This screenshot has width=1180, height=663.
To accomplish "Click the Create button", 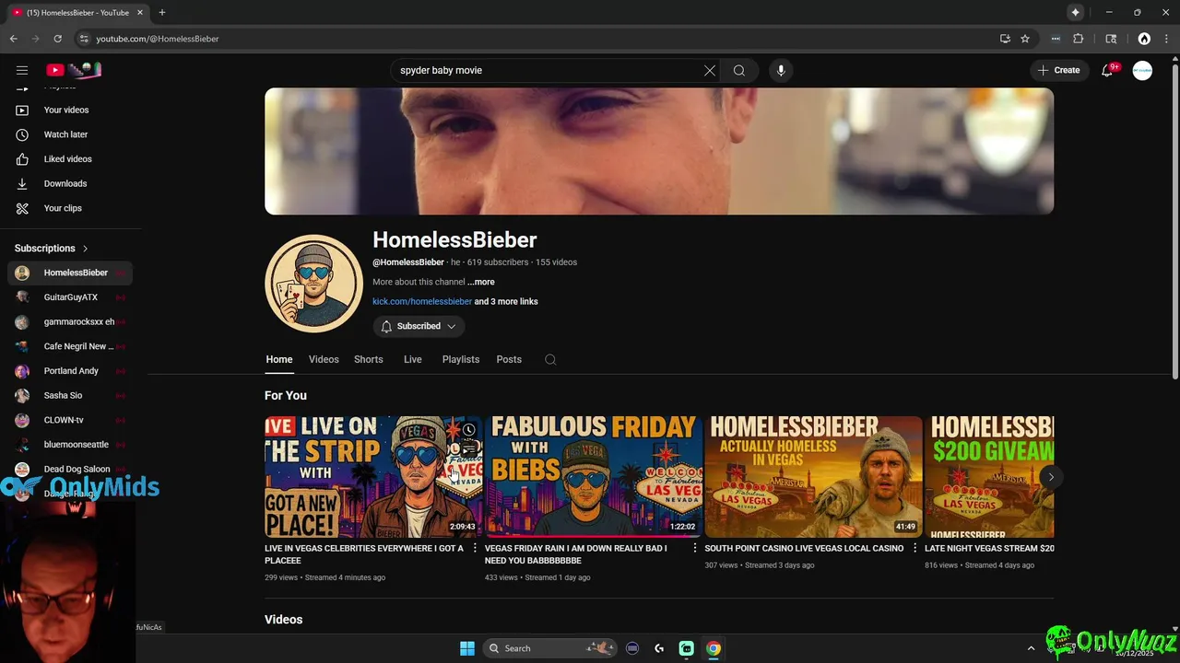I will click(x=1059, y=70).
